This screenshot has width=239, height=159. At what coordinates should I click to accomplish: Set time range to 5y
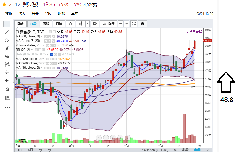click(49, 150)
